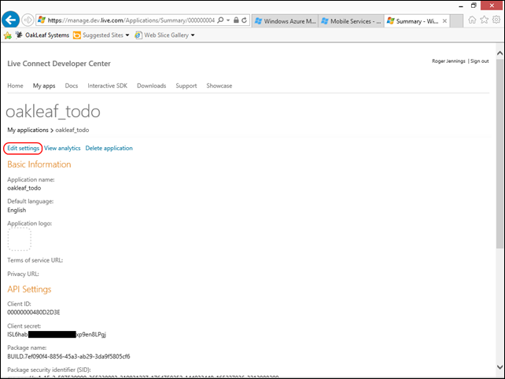Open the My apps nav item
Screen dimensions: 505x379
(x=44, y=86)
